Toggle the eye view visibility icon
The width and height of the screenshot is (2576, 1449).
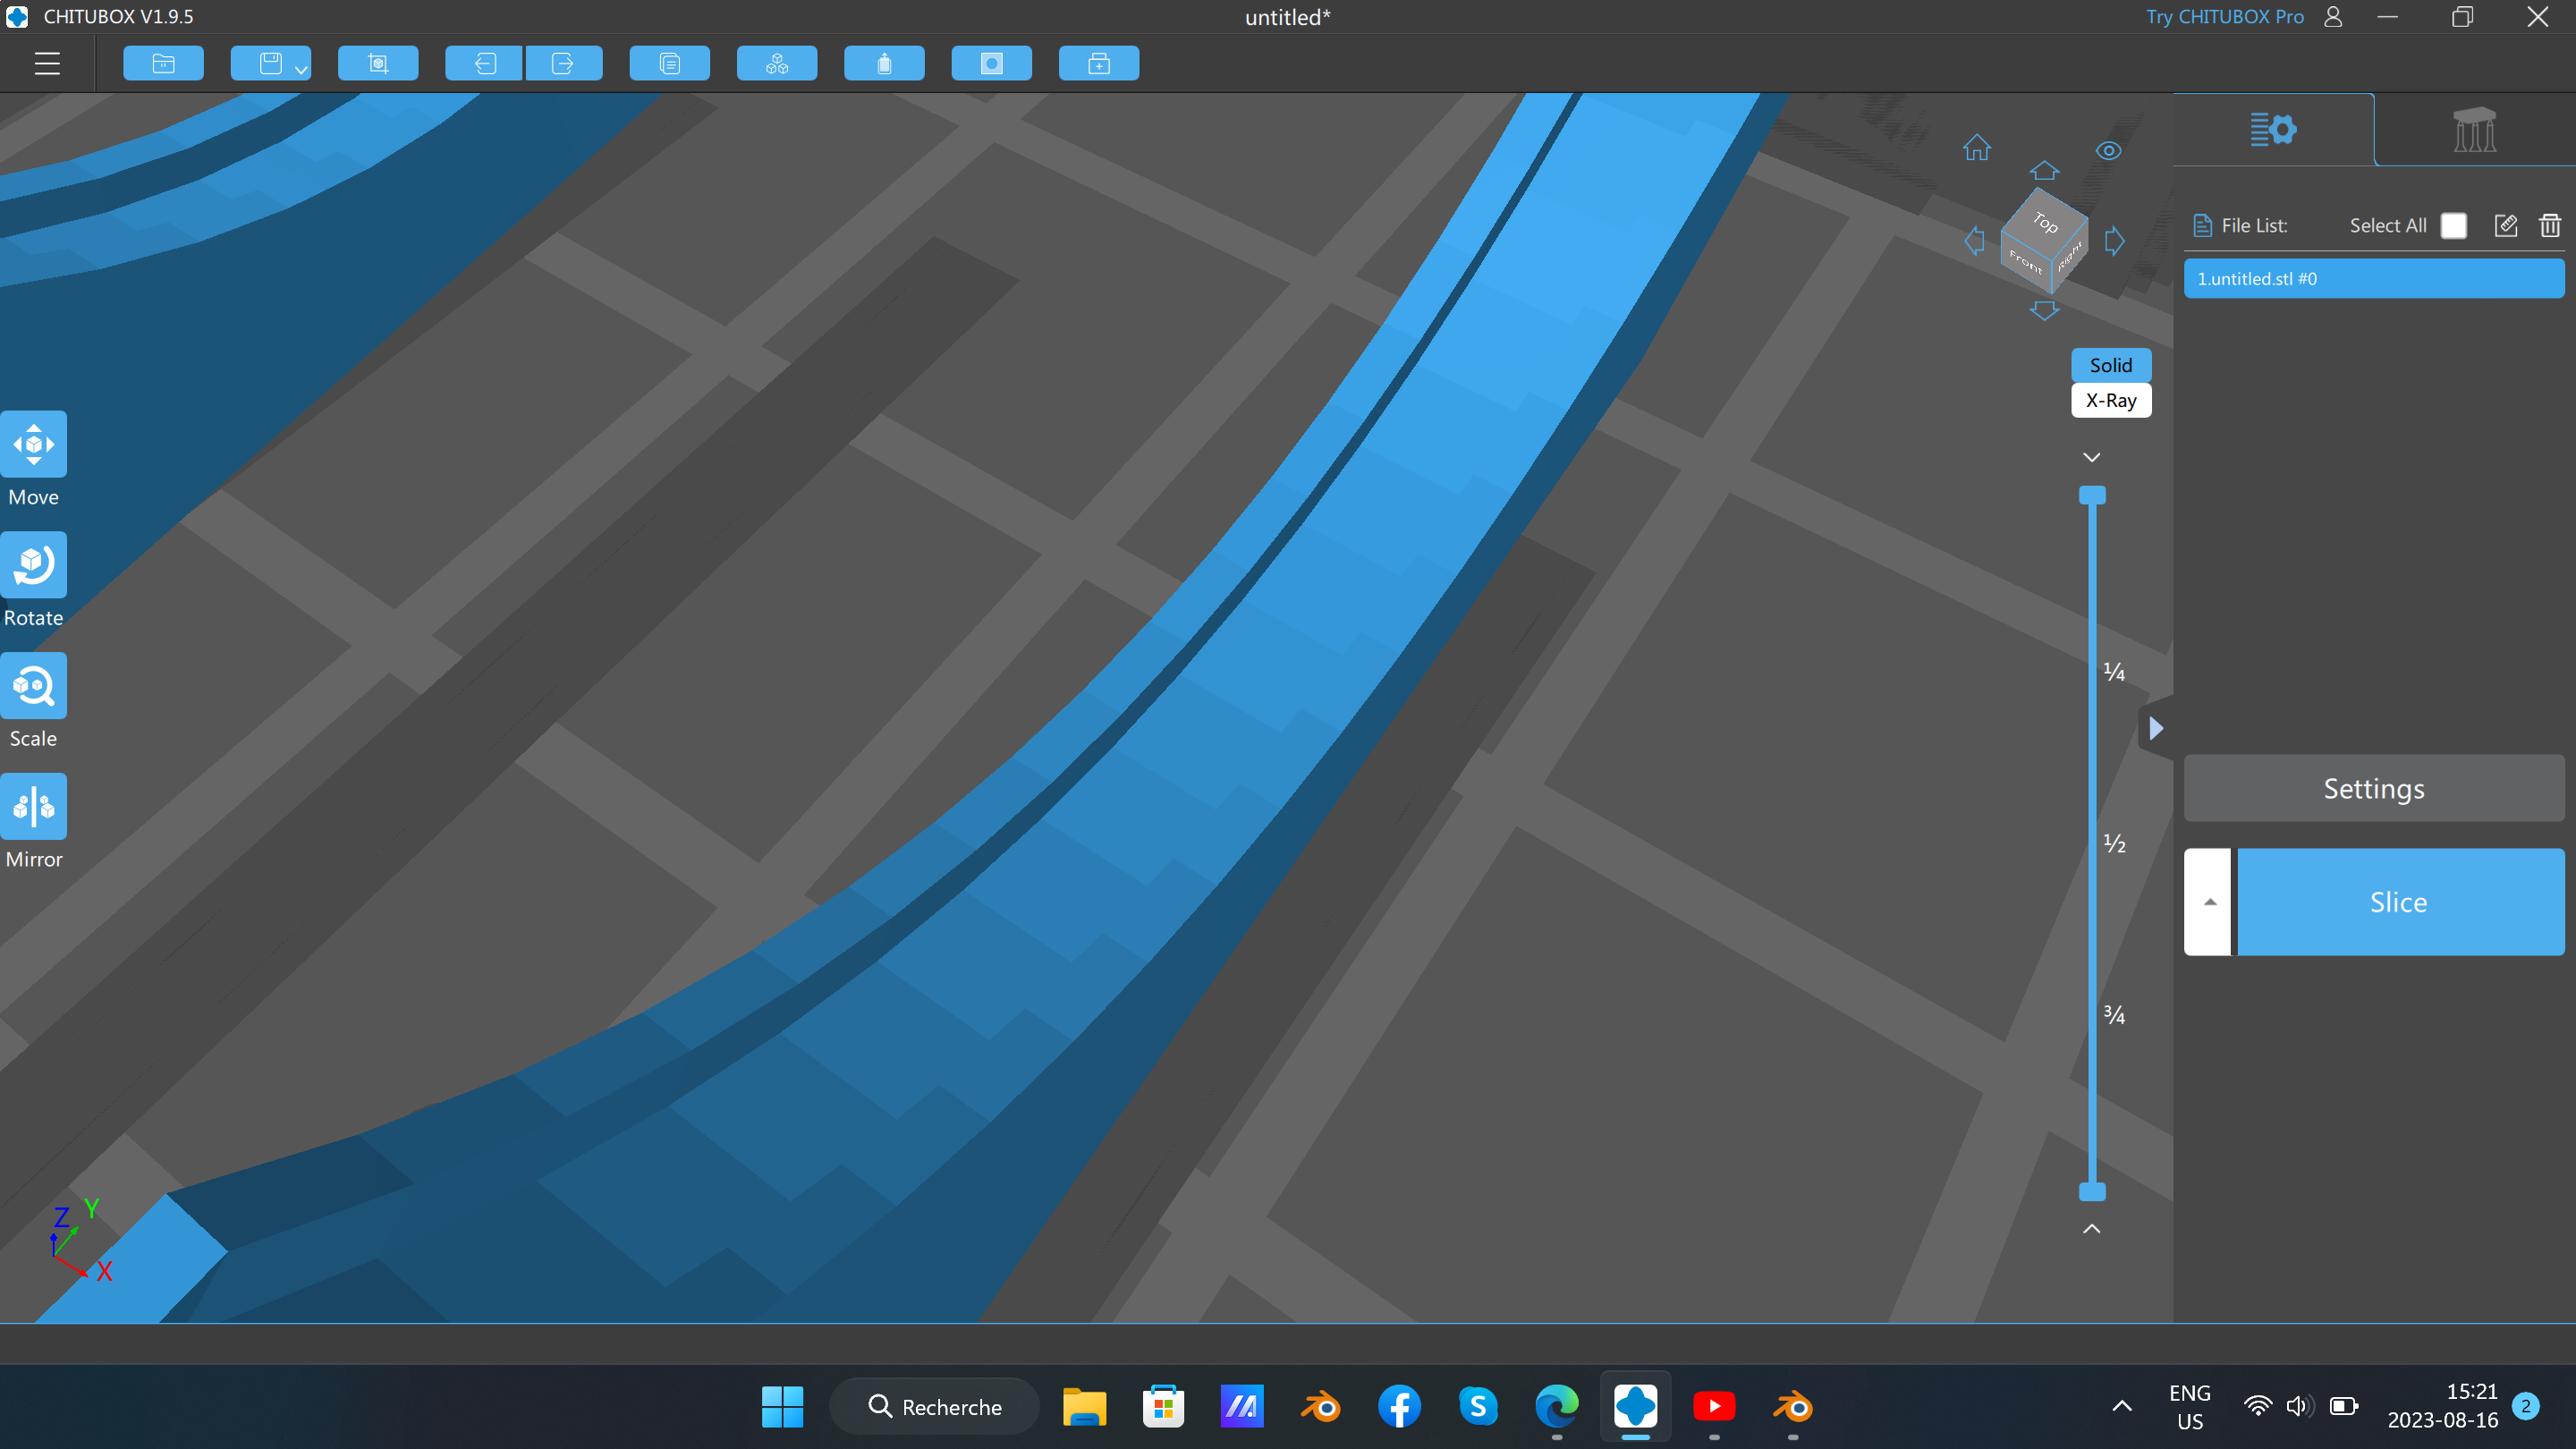click(2108, 151)
